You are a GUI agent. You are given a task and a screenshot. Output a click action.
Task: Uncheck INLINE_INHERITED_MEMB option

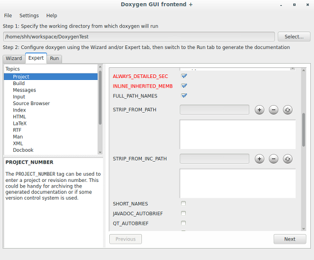(x=184, y=86)
